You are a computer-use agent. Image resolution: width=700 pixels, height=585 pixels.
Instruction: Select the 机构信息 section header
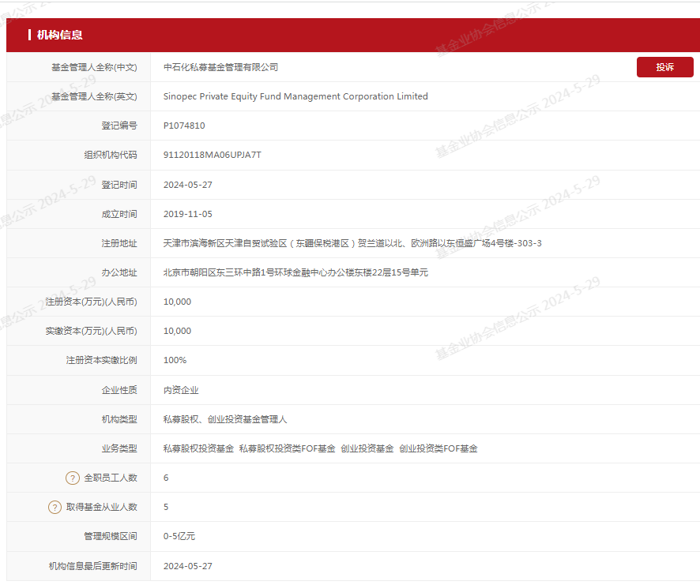tap(60, 35)
